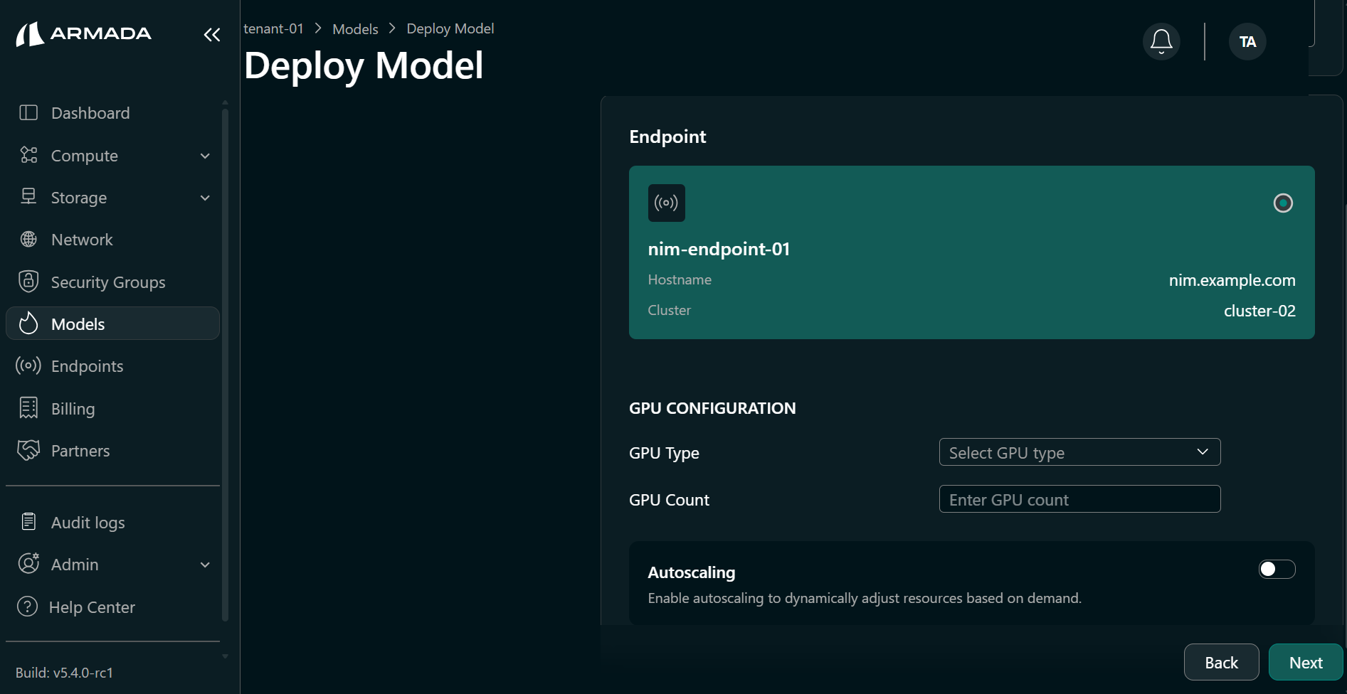The image size is (1347, 694).
Task: Click the cluster-02 value
Action: click(1259, 311)
